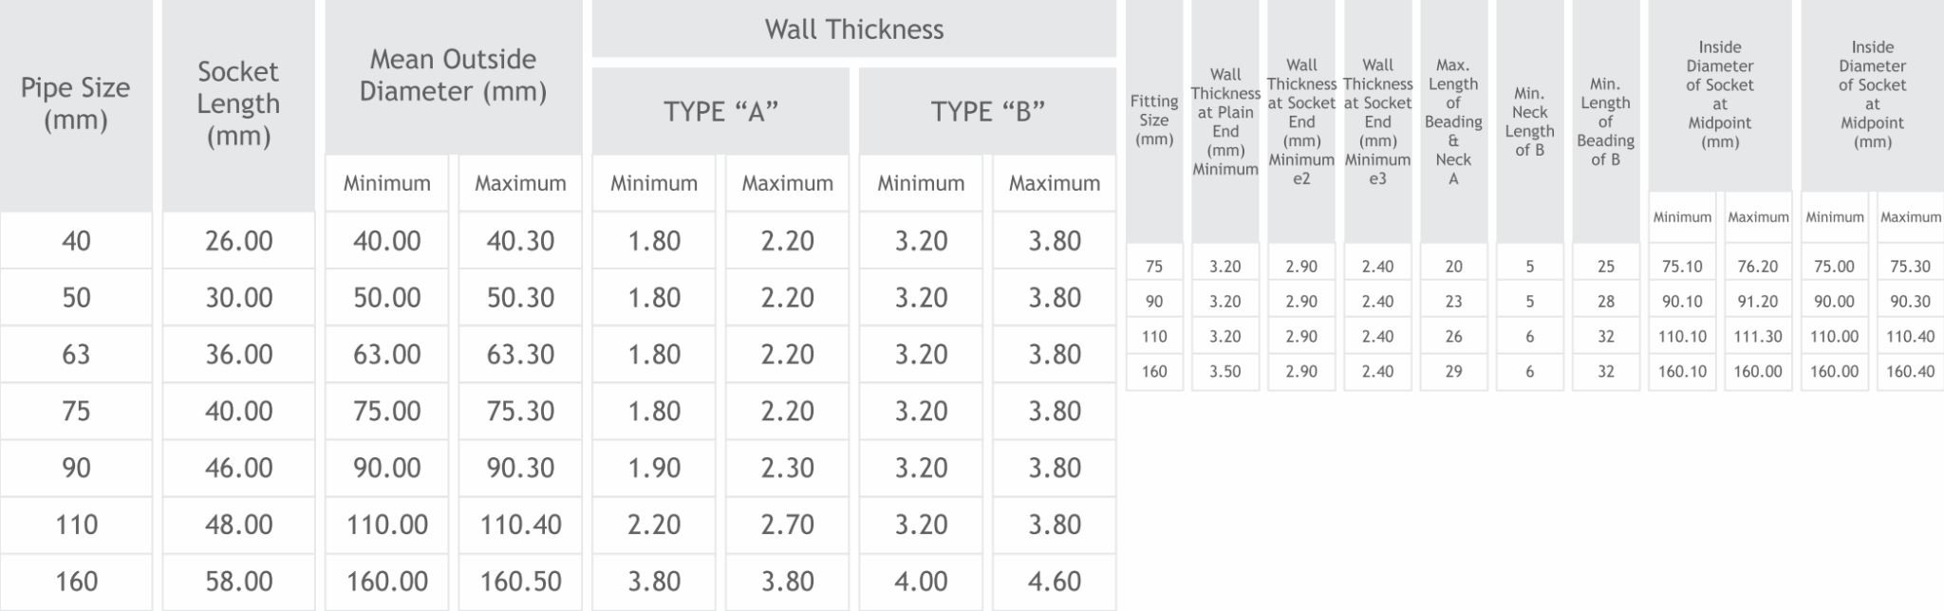Click the Mean Outside Diameter (mm) header
The image size is (1944, 611).
point(454,76)
